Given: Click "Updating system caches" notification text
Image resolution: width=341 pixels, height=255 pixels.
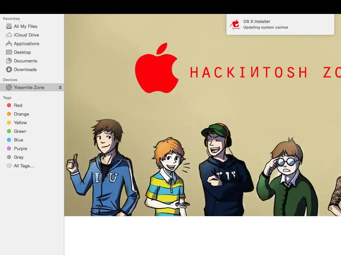Looking at the screenshot, I should (265, 27).
